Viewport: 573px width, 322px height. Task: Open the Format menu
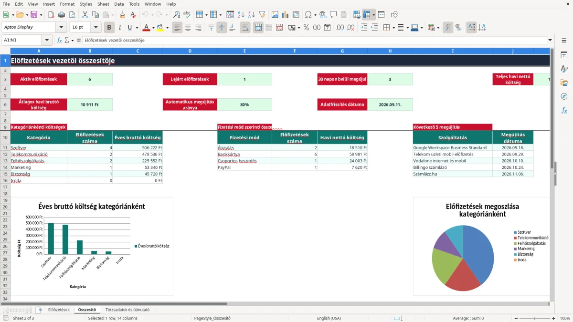point(67,4)
